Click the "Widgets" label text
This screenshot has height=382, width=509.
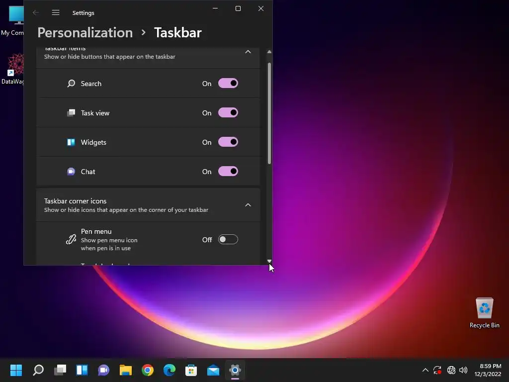93,142
